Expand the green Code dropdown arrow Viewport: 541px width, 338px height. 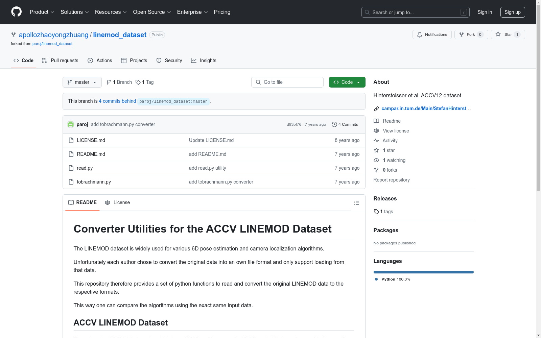click(358, 82)
